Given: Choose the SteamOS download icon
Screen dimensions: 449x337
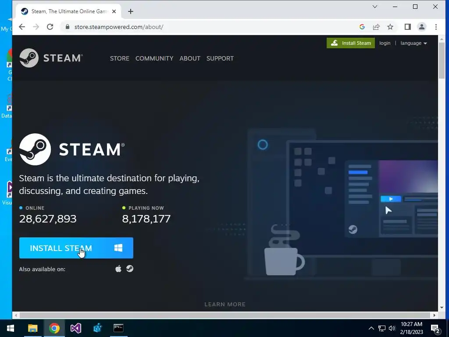Looking at the screenshot, I should [x=130, y=269].
